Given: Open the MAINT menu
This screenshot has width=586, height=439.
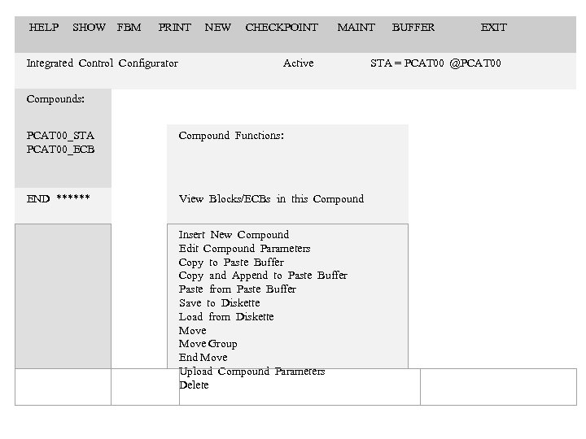Looking at the screenshot, I should 356,28.
